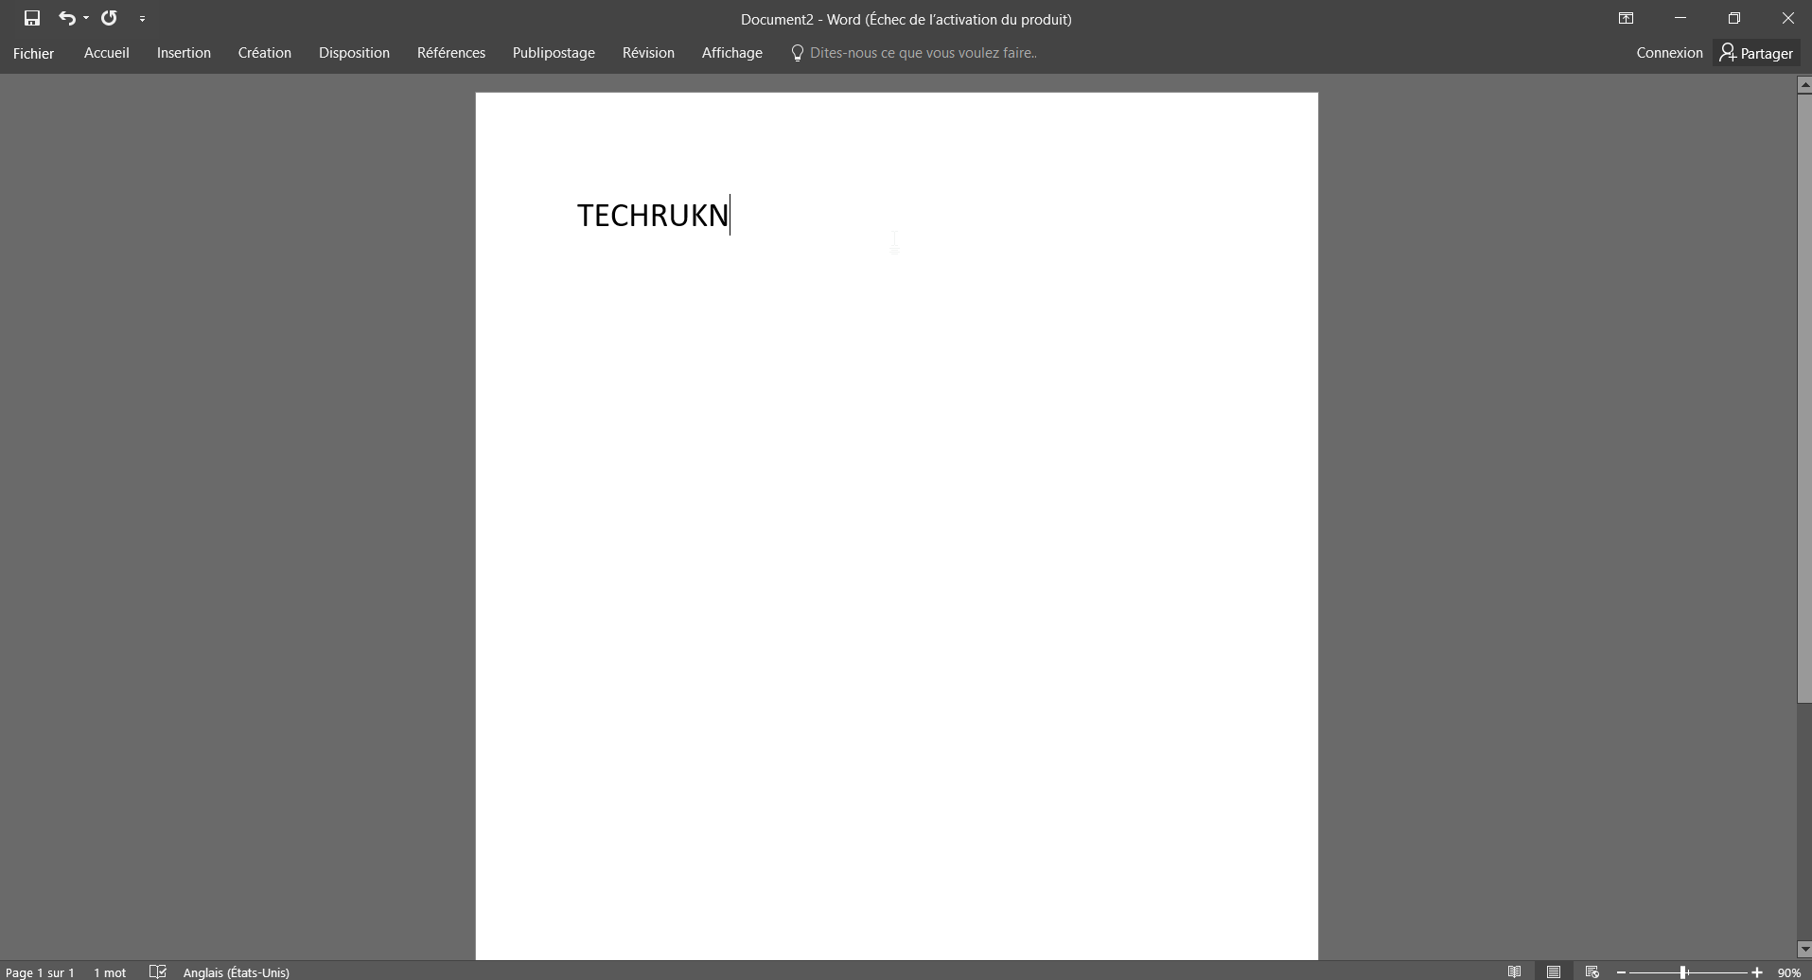Click the 'Dites-nous ce que vous voulez faire' box
Screen dimensions: 1812x980
click(924, 53)
